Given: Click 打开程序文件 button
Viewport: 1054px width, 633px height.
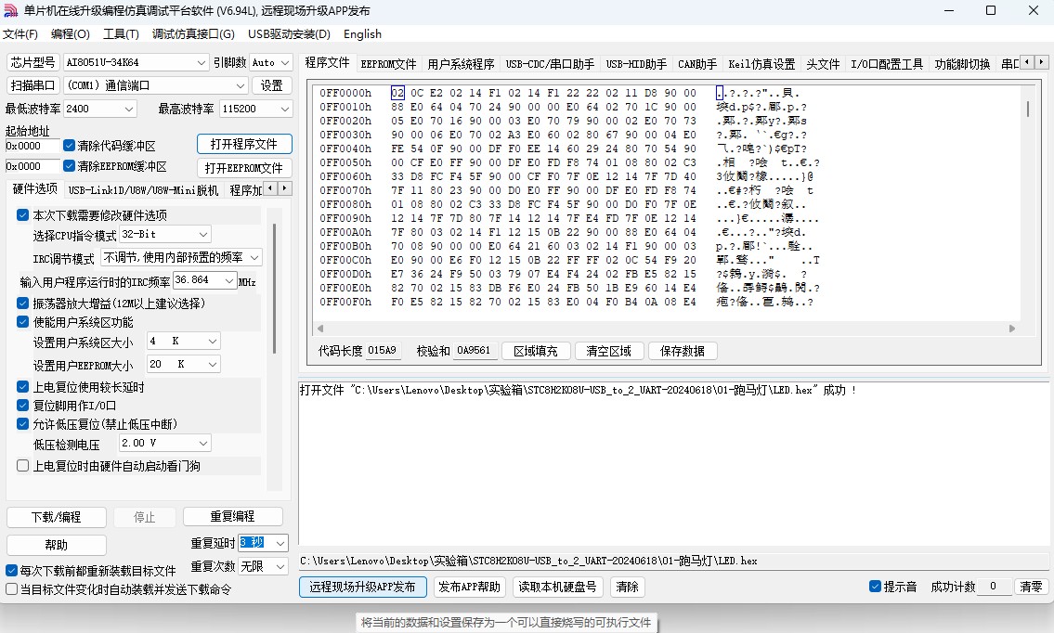Looking at the screenshot, I should point(244,144).
